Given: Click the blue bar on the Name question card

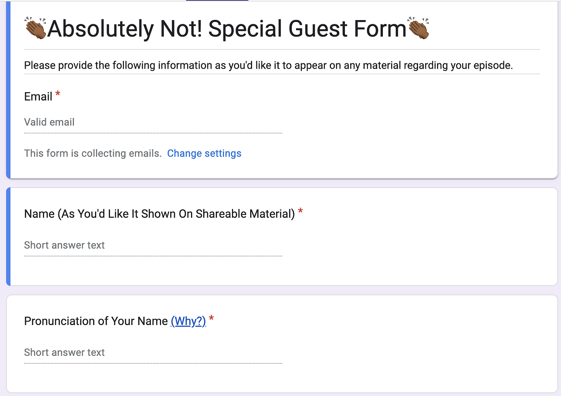Looking at the screenshot, I should click(8, 236).
